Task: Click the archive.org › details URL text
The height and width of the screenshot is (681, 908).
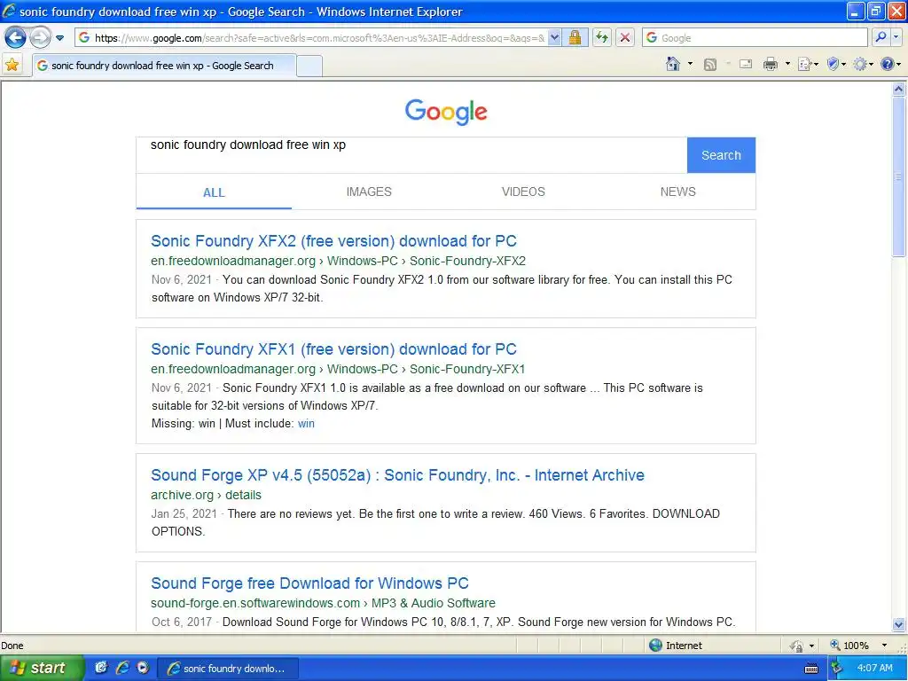Action: coord(206,495)
